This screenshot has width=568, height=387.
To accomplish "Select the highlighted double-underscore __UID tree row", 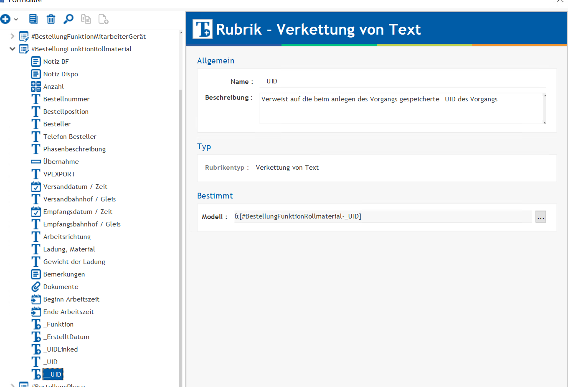I will [53, 374].
